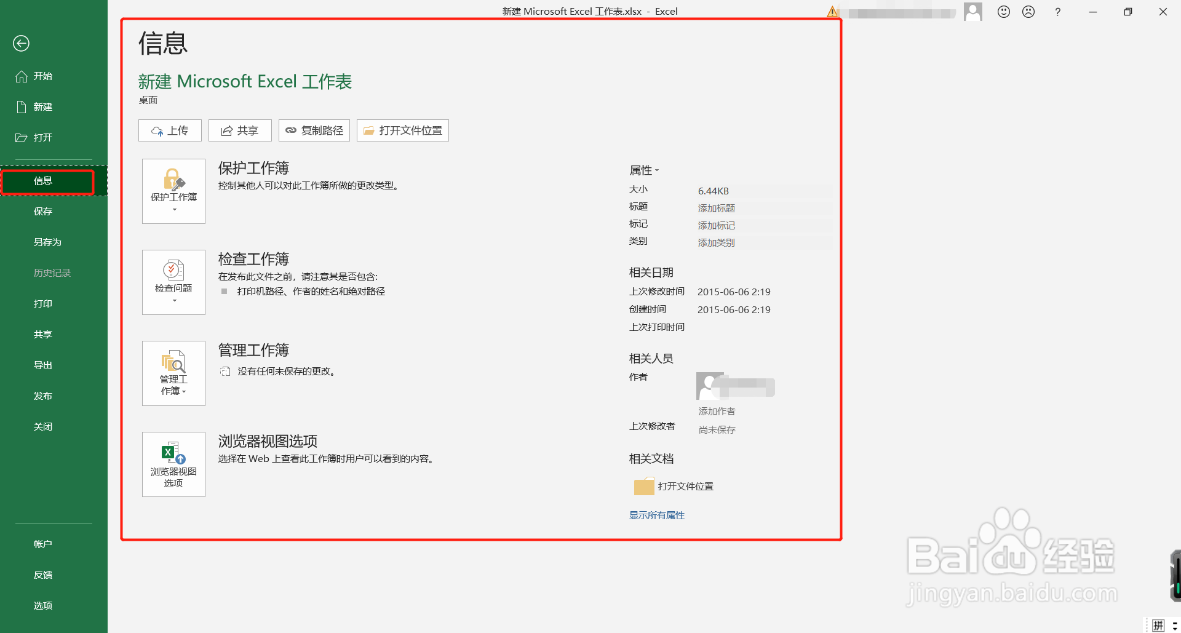This screenshot has width=1181, height=633.
Task: Open the 导出 page
Action: (x=54, y=365)
